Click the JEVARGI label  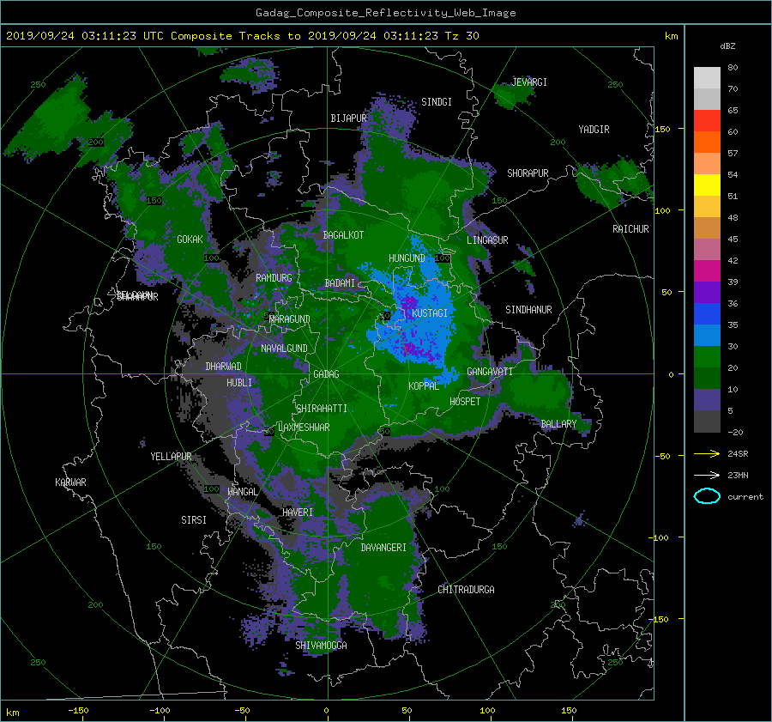tap(529, 82)
